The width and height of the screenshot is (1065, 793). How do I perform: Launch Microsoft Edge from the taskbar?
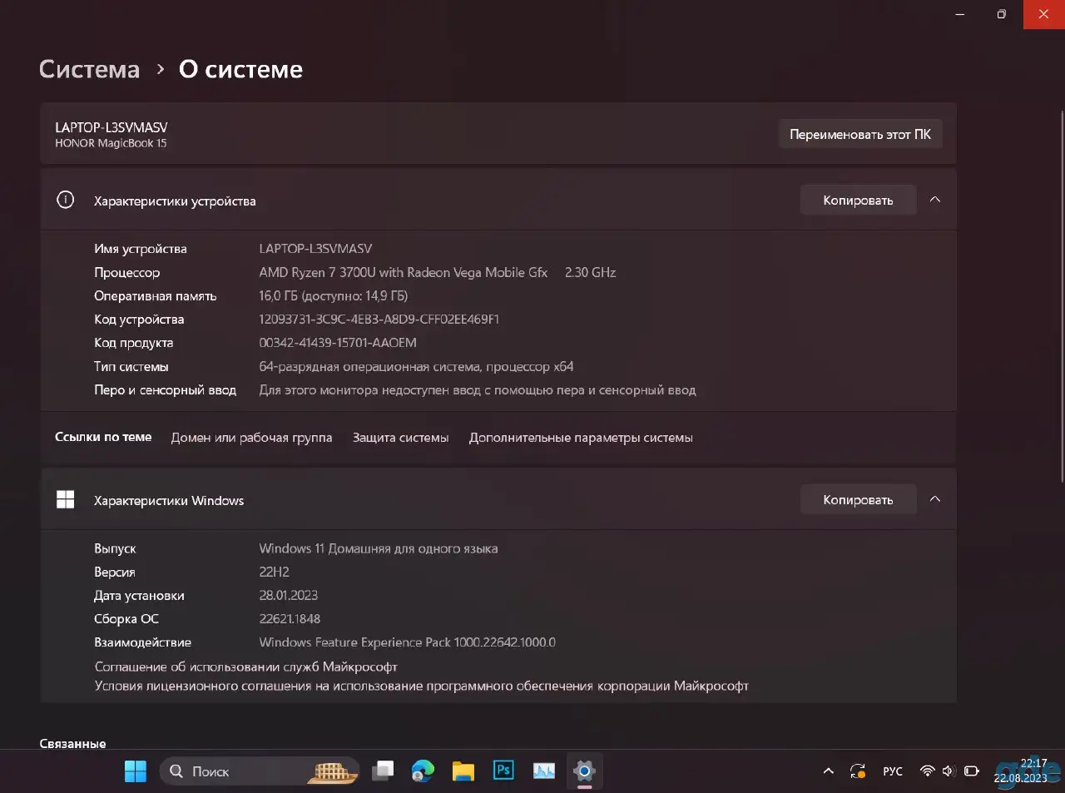[423, 771]
